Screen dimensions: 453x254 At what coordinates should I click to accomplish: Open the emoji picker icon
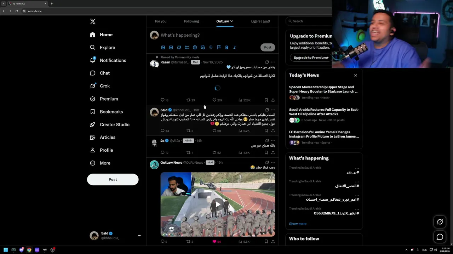(195, 47)
